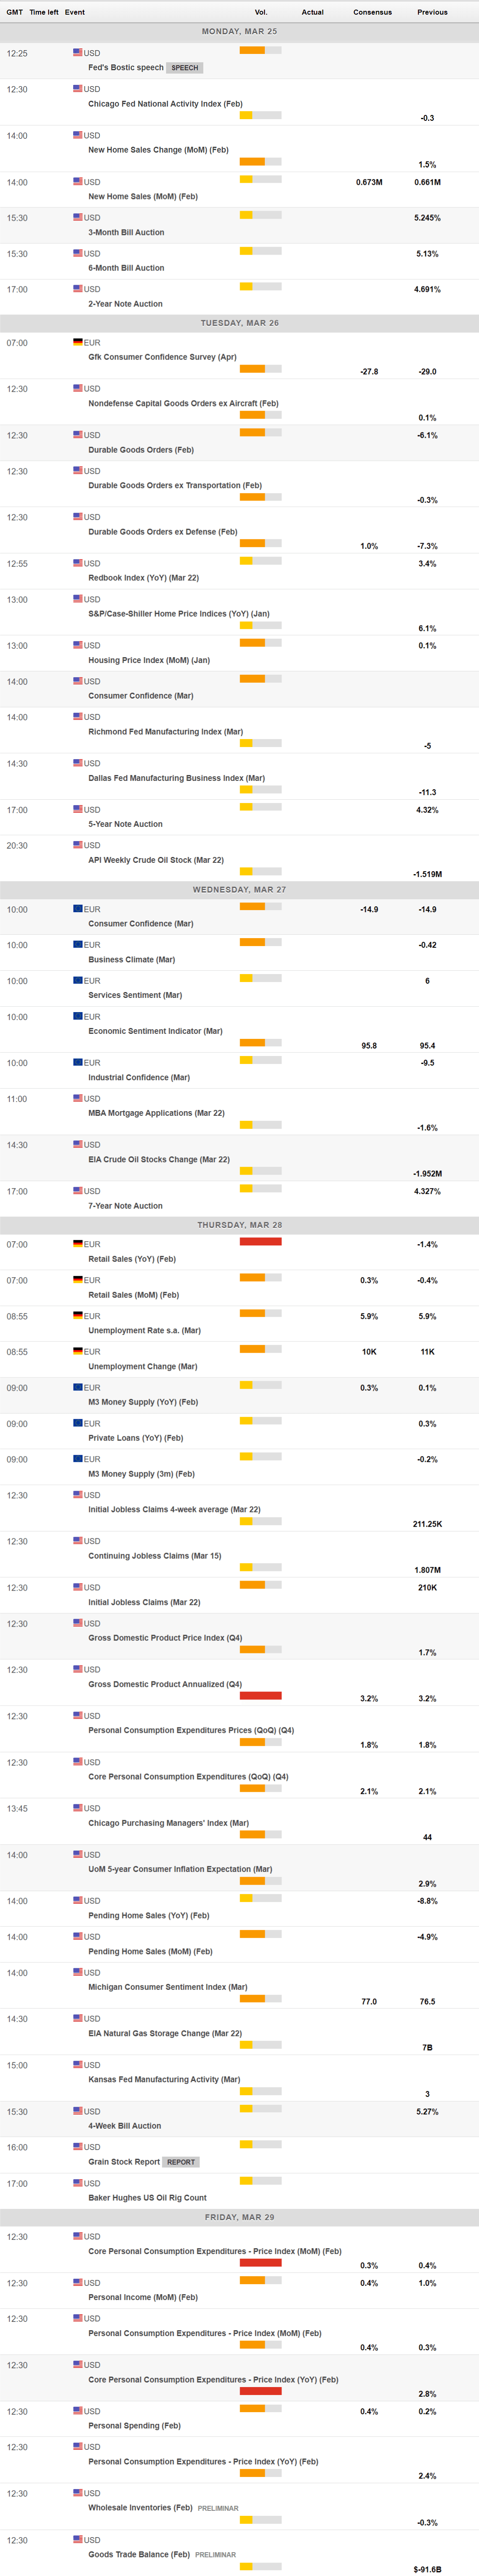479x2576 pixels.
Task: Click the US flag for Grain Stock Report
Action: point(78,2147)
